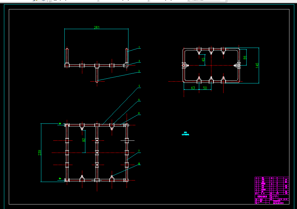Select the 239 vertical dimension text
297x209 pixels.
pyautogui.click(x=39, y=153)
